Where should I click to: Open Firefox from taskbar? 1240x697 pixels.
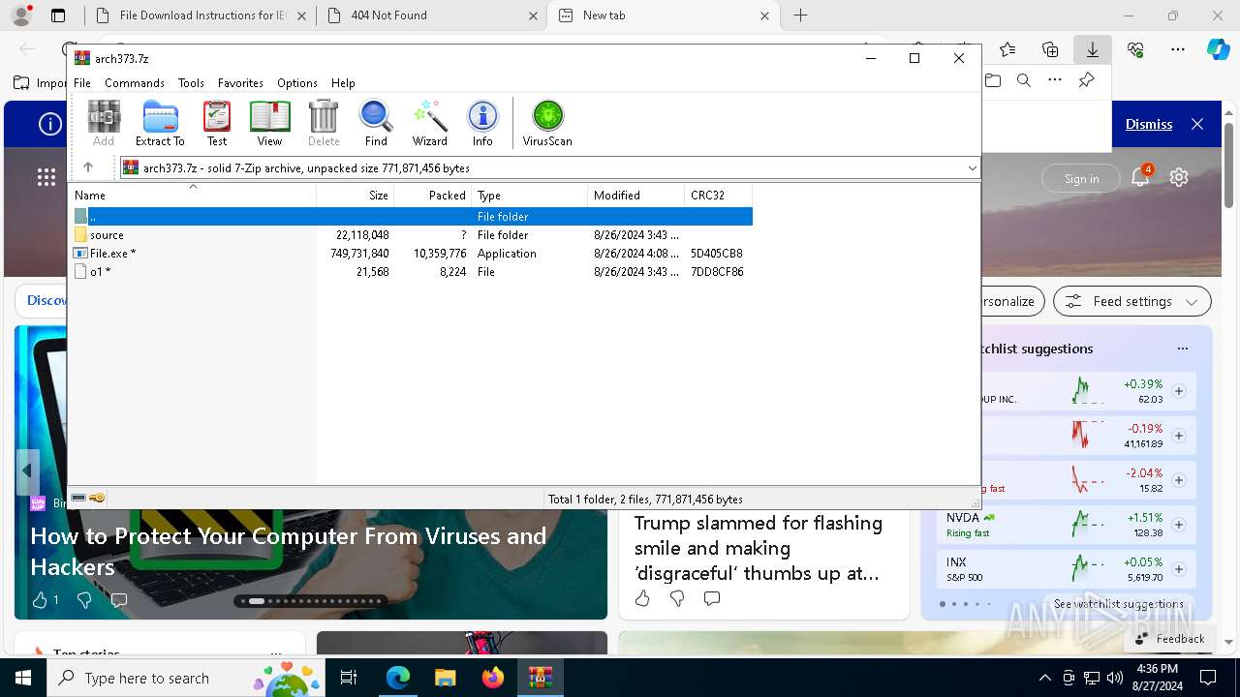493,678
